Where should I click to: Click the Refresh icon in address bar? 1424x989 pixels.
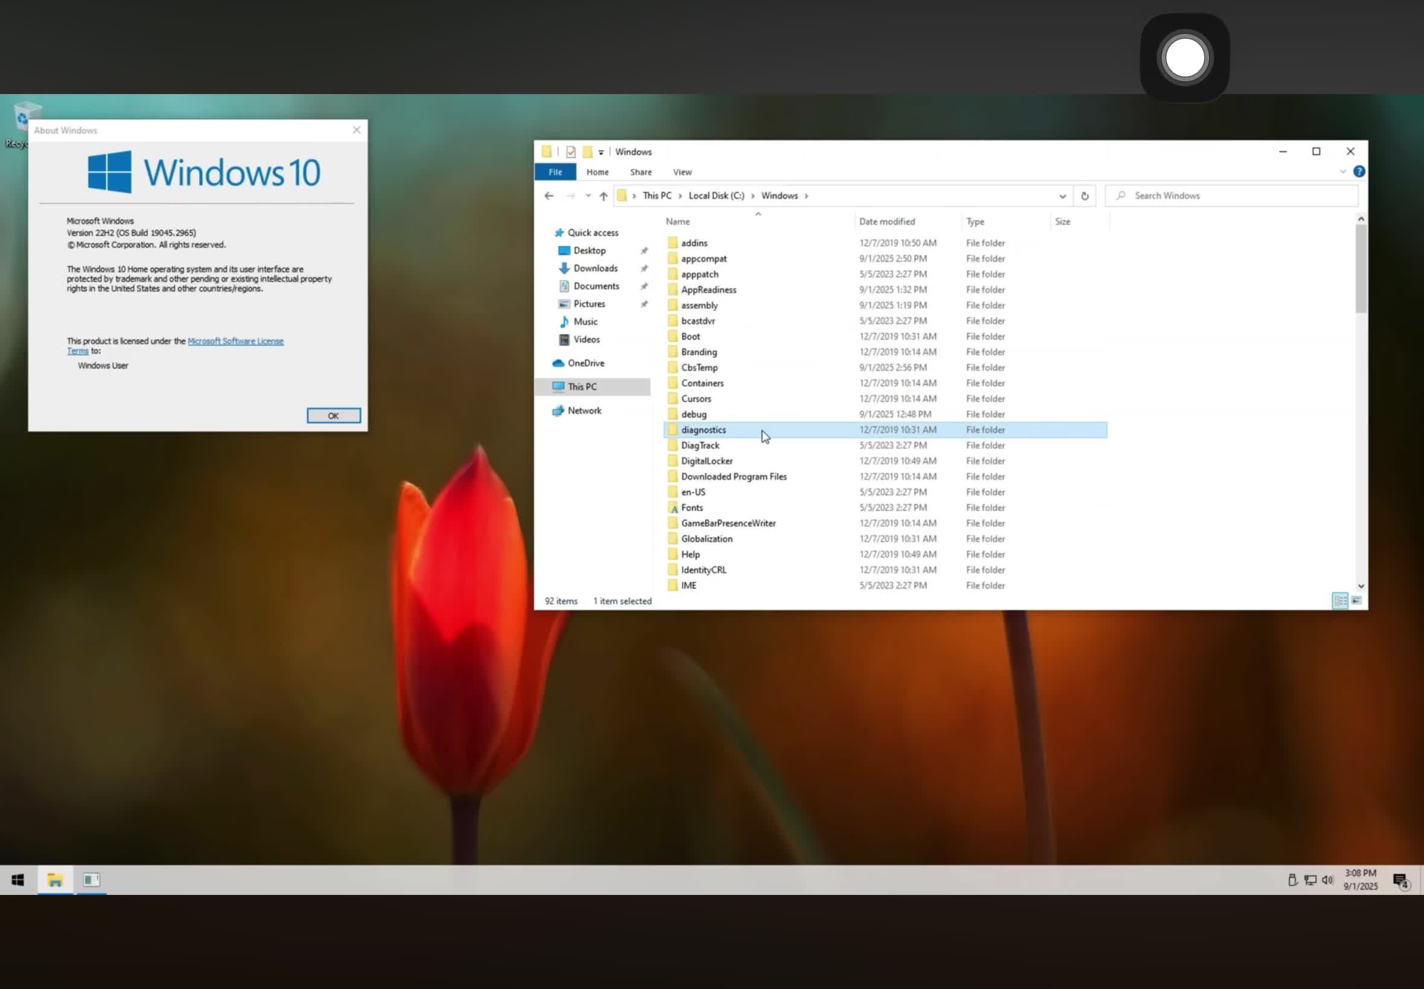tap(1085, 195)
